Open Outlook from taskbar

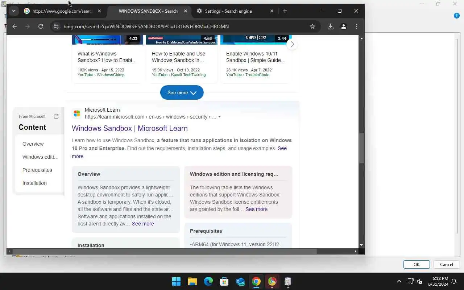pyautogui.click(x=240, y=282)
